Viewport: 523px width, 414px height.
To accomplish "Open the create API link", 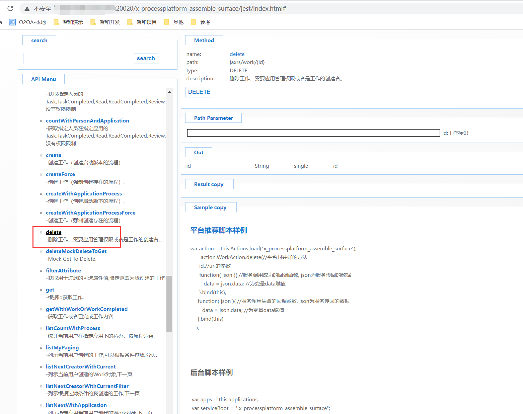I will pos(54,155).
